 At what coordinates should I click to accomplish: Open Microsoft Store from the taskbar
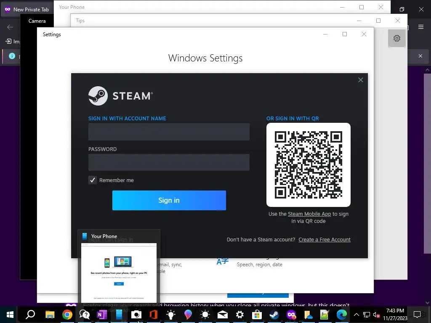pos(257,315)
